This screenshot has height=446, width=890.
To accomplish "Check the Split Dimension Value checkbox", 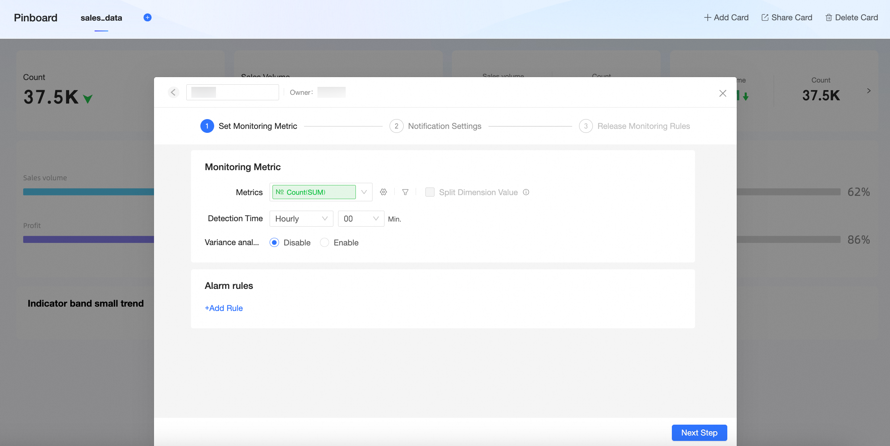I will click(x=430, y=192).
